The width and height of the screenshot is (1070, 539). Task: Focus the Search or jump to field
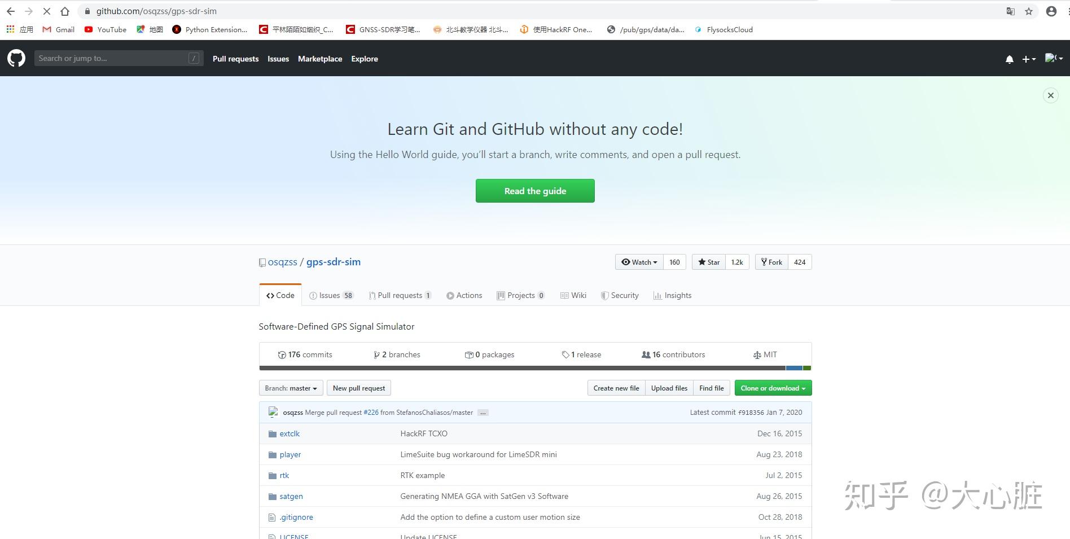(119, 58)
